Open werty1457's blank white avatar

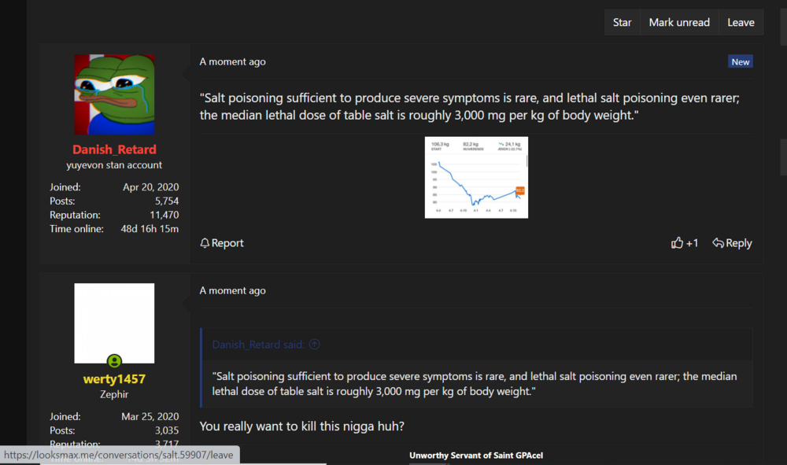pos(114,323)
